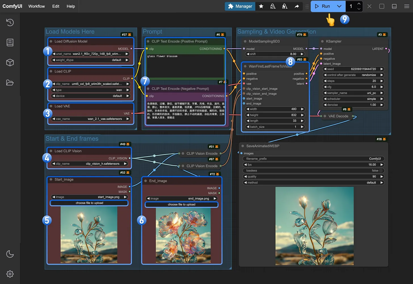Image resolution: width=413 pixels, height=284 pixels.
Task: Collapse the KSampler node using its dot
Action: click(x=322, y=41)
